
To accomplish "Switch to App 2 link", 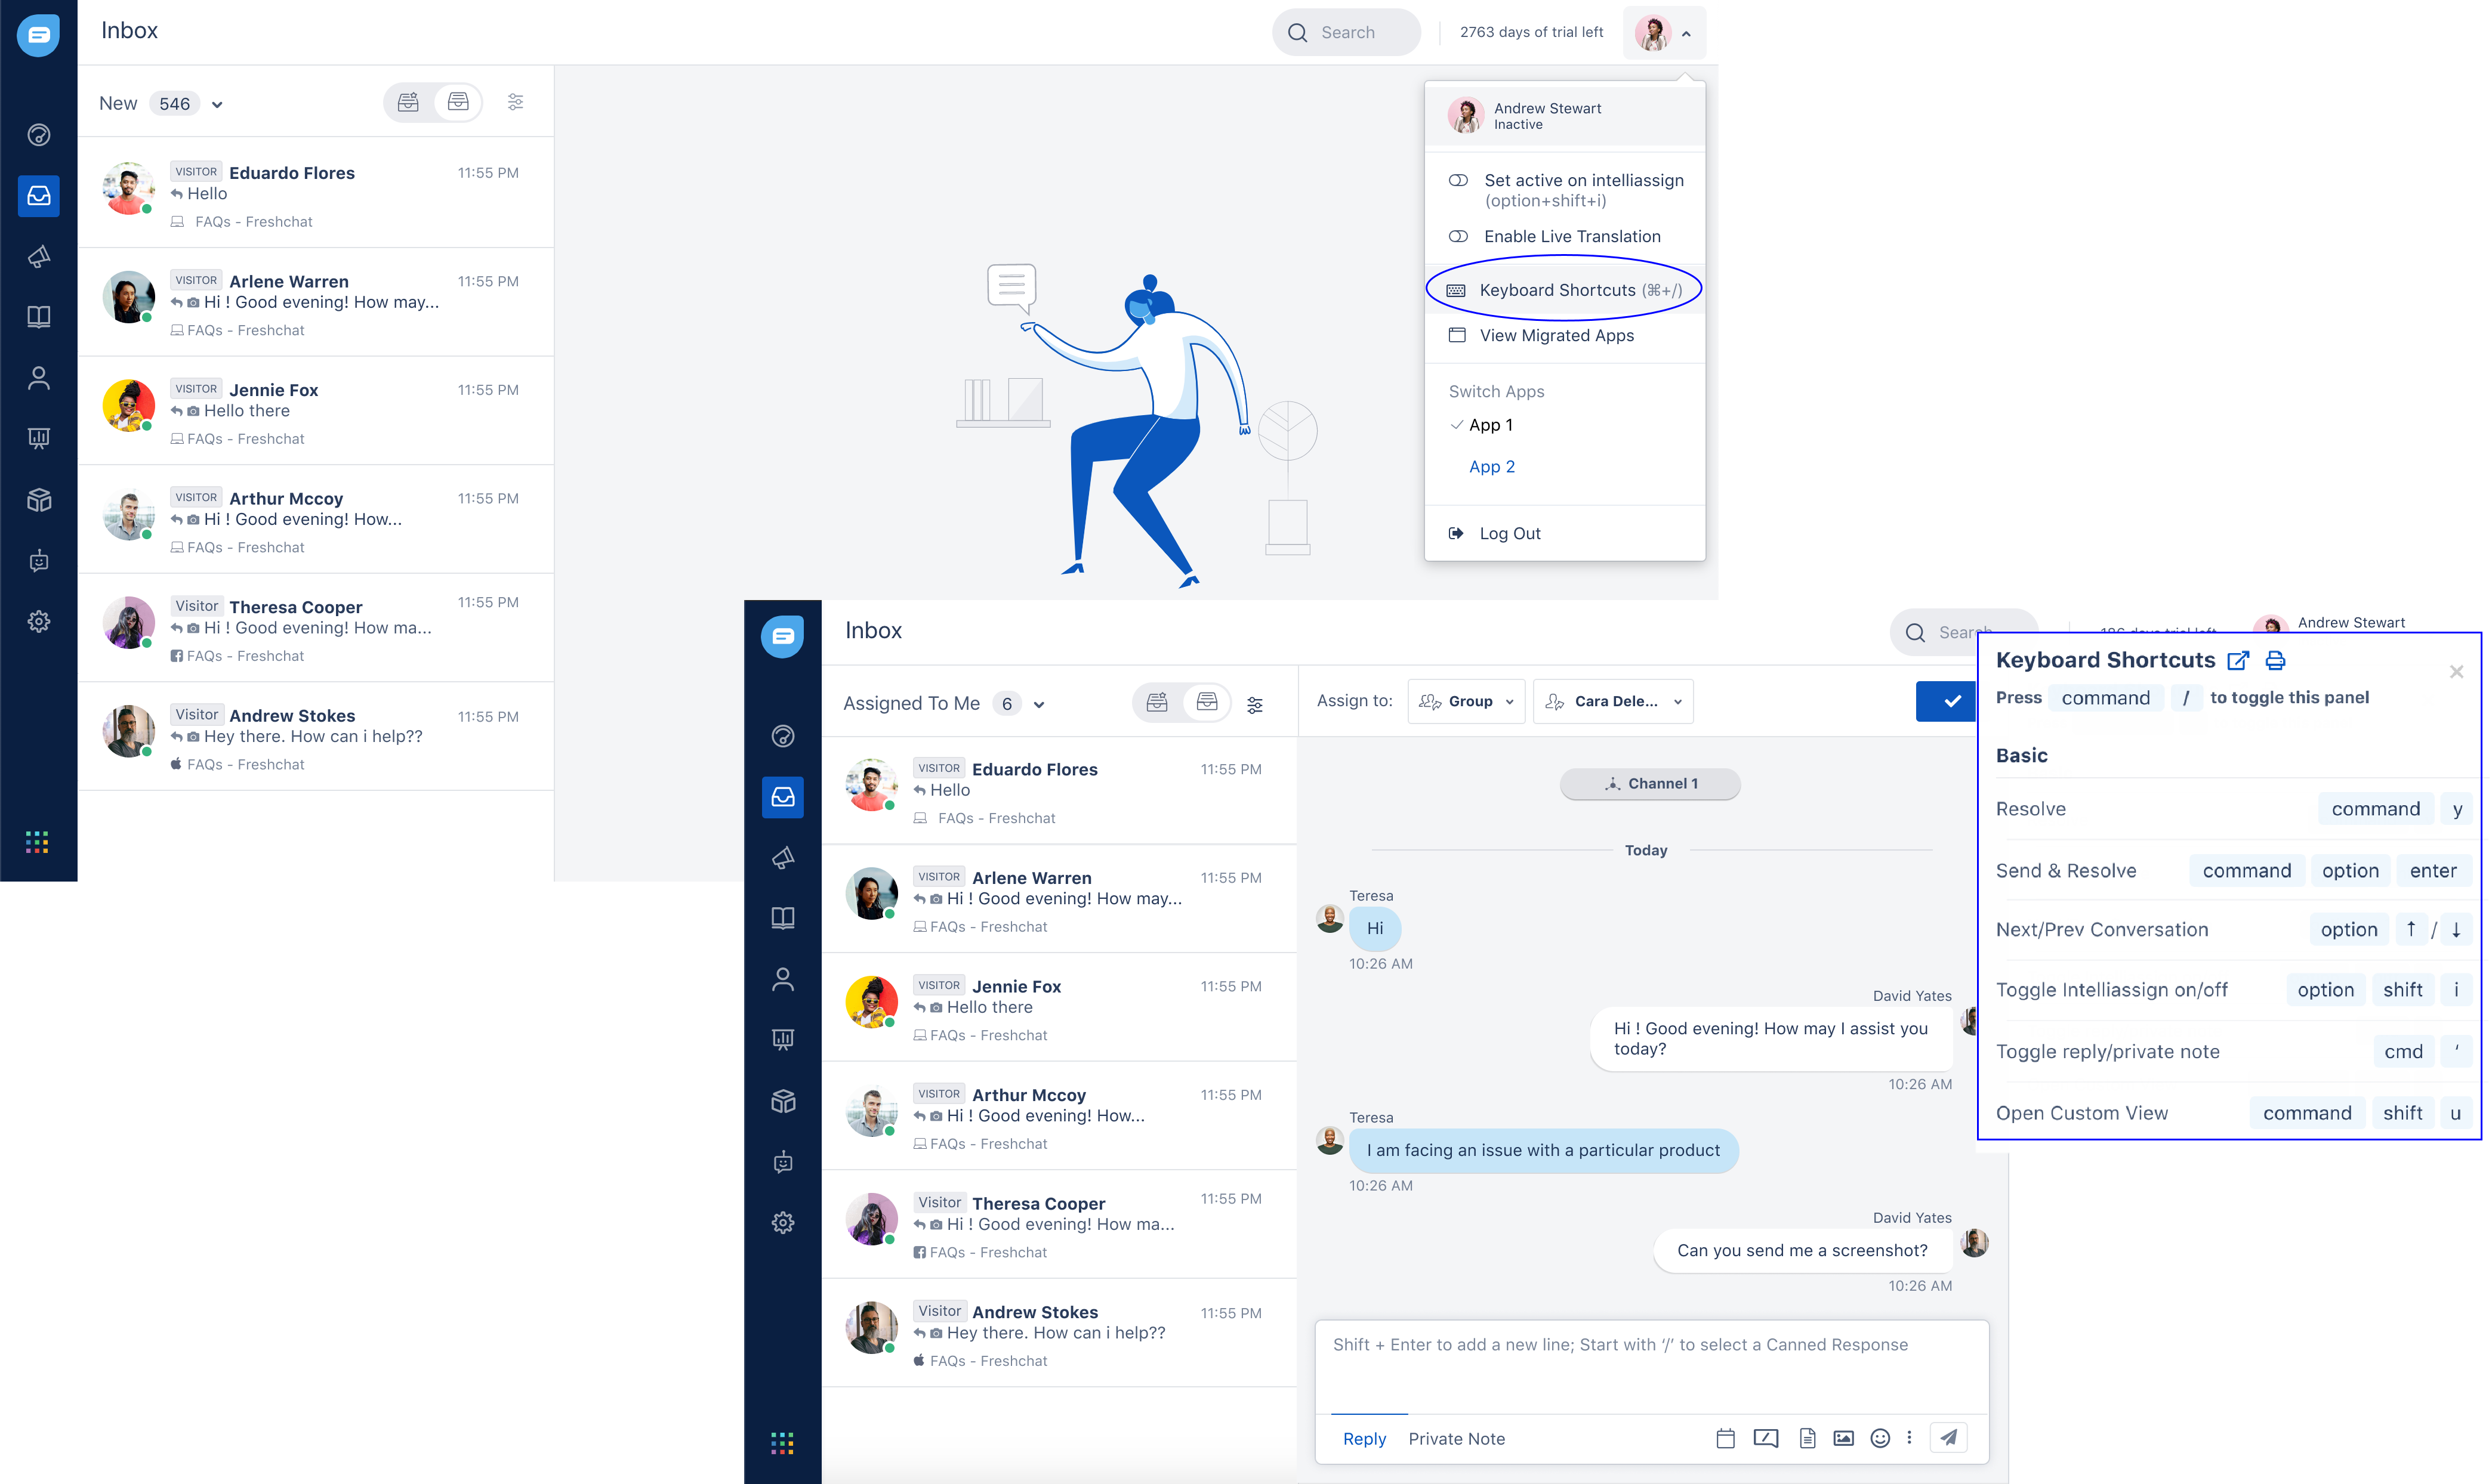I will (1491, 466).
